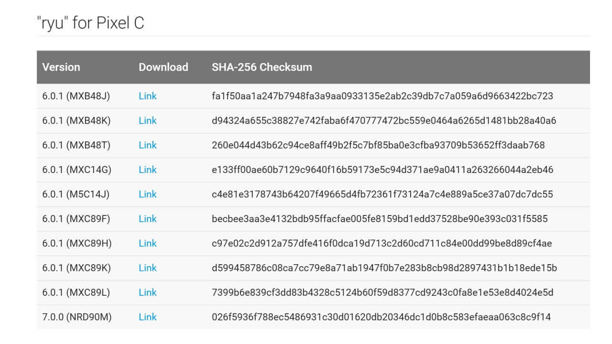
Task: Click the Link for build MXB48T
Action: (x=147, y=145)
